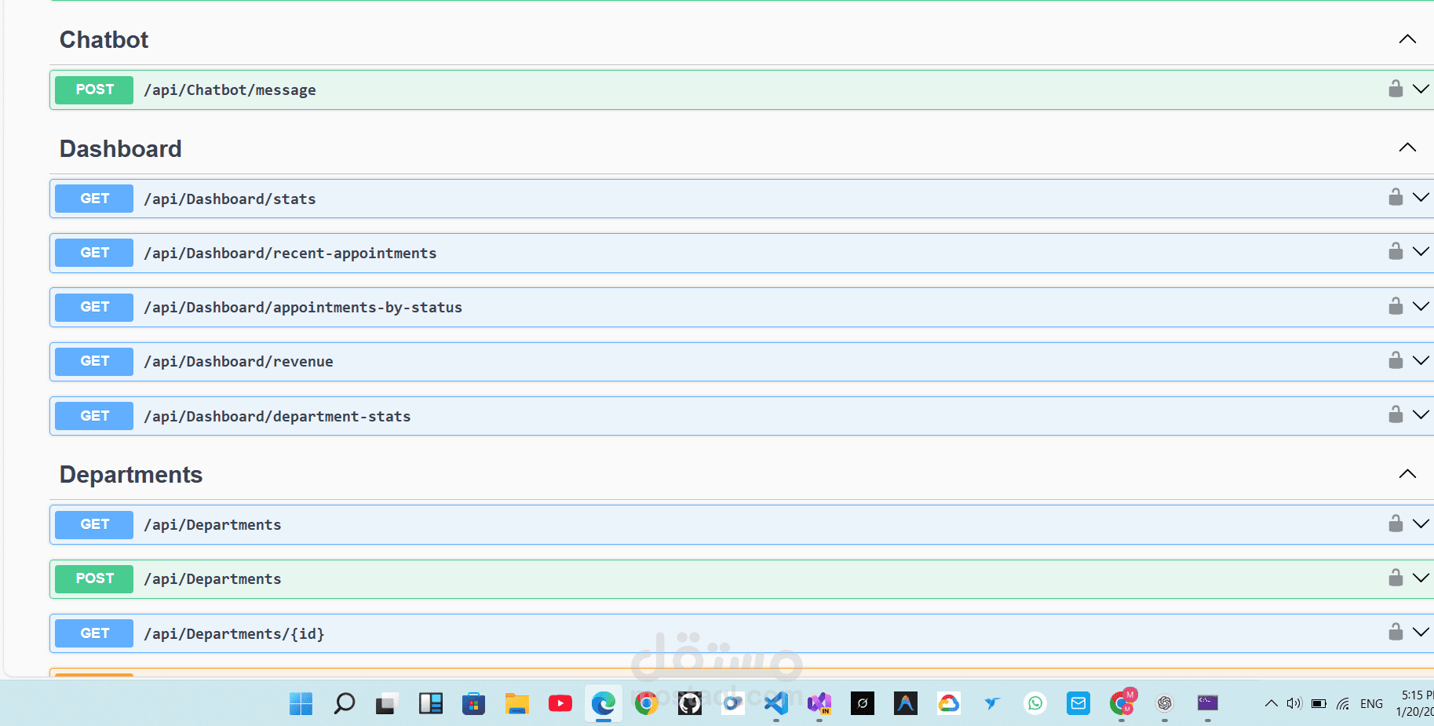Click the volume speaker tray icon
1434x726 pixels.
coord(1294,703)
